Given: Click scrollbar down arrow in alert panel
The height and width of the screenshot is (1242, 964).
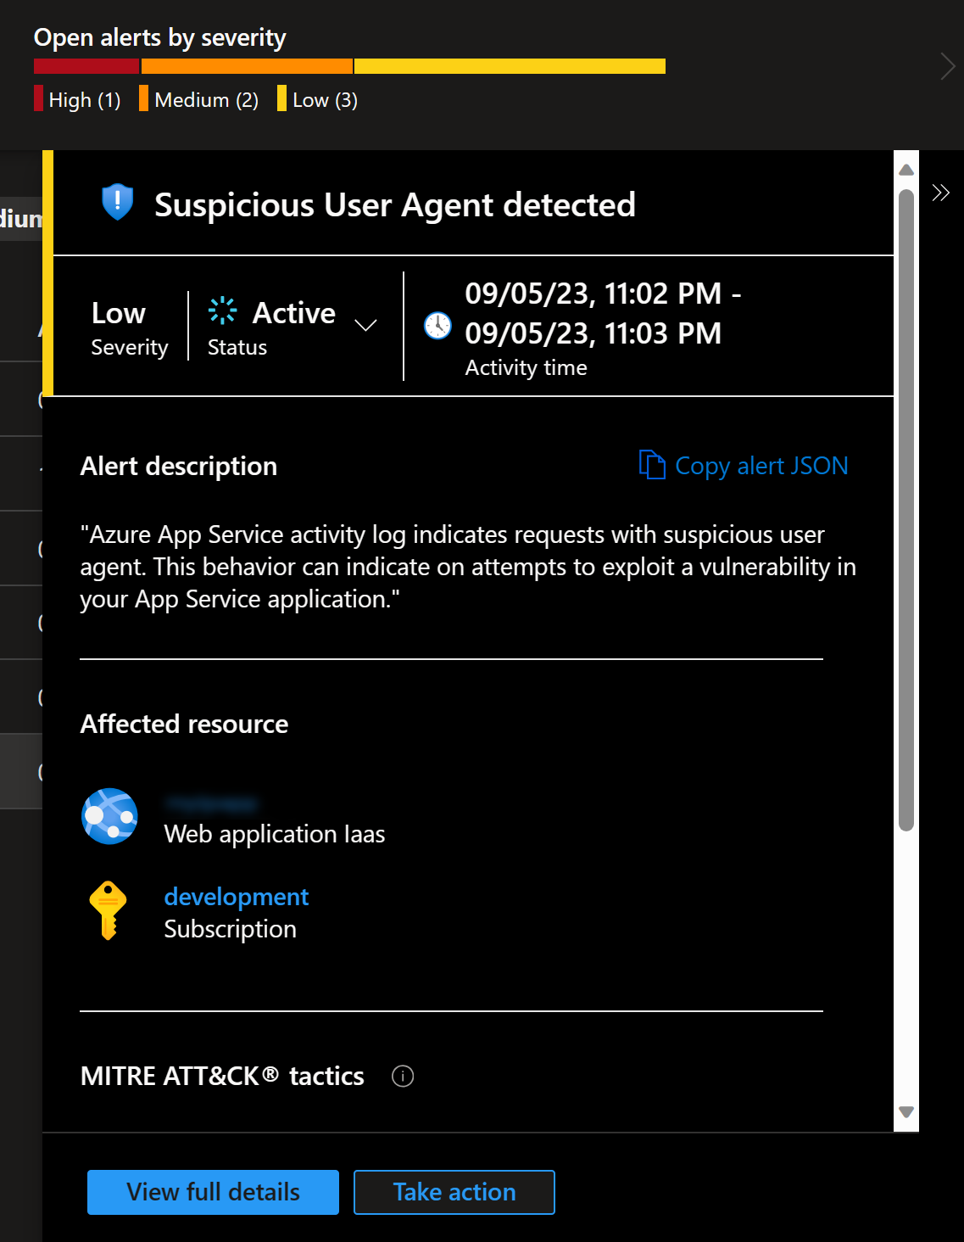Looking at the screenshot, I should coord(906,1111).
